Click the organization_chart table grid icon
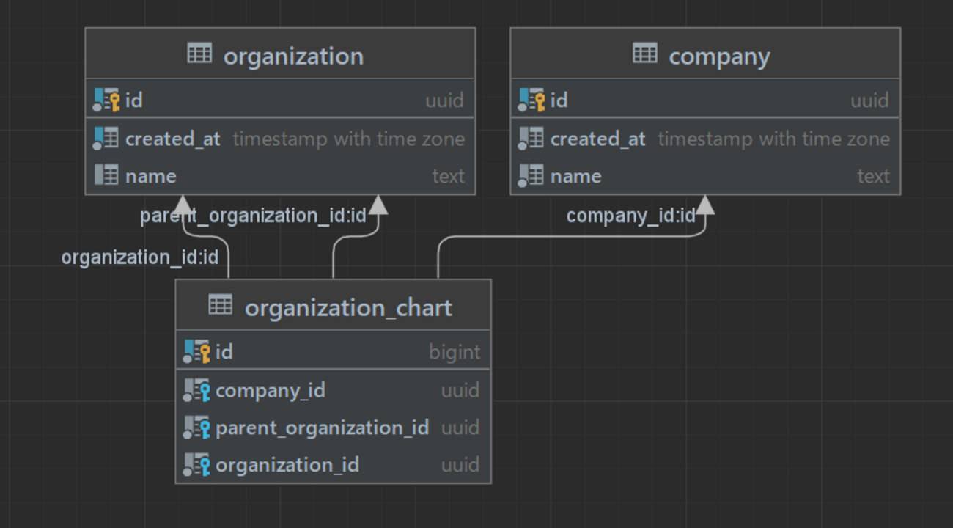The image size is (953, 528). (x=221, y=305)
